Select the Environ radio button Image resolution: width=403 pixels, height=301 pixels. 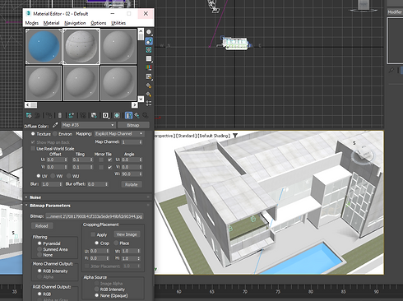55,134
